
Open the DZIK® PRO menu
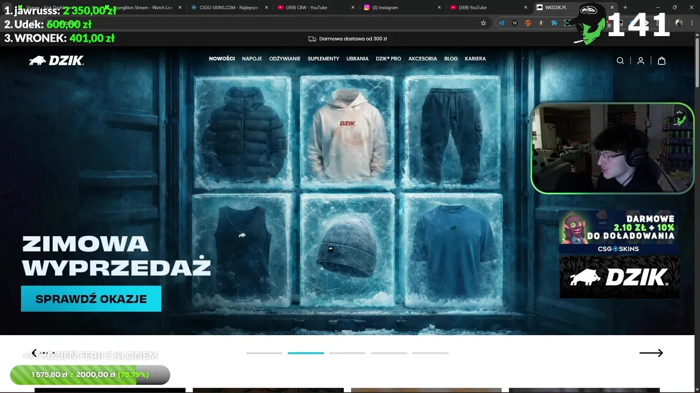(x=388, y=58)
